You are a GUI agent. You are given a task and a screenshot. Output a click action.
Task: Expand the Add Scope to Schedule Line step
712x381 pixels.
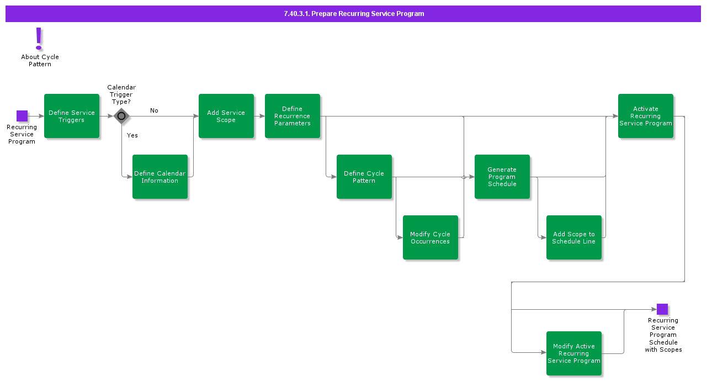[574, 237]
